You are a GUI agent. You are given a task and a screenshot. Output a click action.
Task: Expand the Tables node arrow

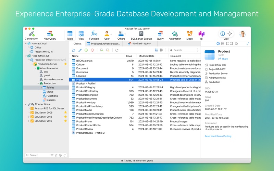41,88
